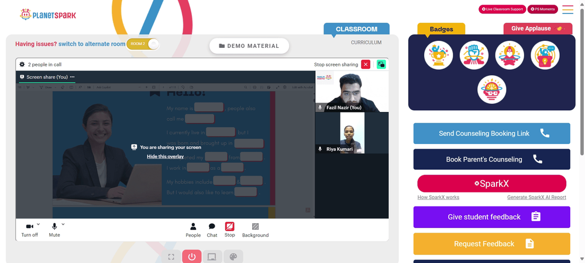This screenshot has width=585, height=263.
Task: Open the Chat panel
Action: [x=212, y=230]
